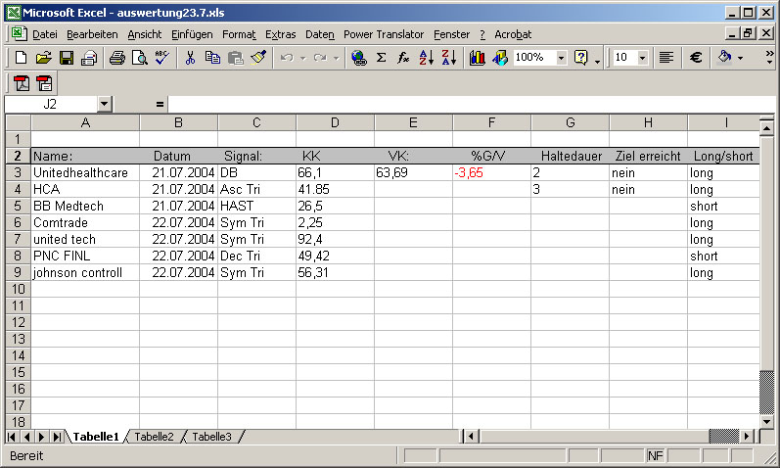
Task: Click the Print icon
Action: tap(116, 58)
